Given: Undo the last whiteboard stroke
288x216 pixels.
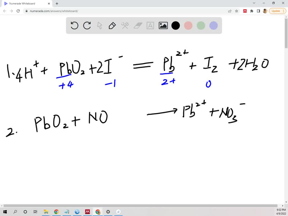Looking at the screenshot, I should click(x=74, y=26).
